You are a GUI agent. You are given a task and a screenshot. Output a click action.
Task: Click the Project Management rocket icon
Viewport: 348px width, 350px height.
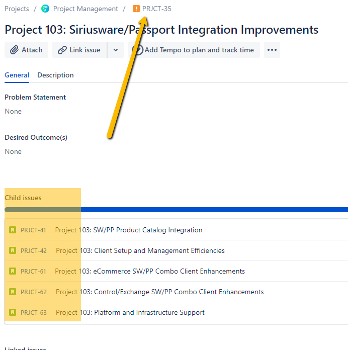(x=45, y=9)
